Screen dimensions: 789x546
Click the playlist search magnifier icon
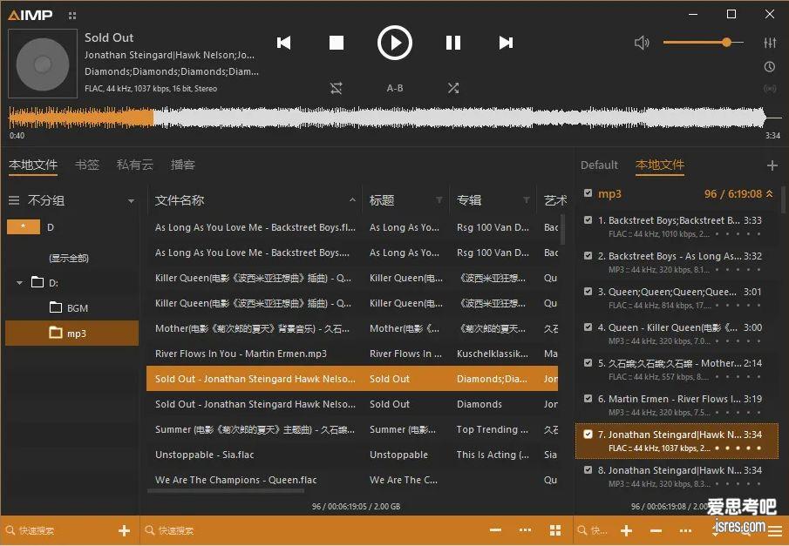pyautogui.click(x=582, y=530)
